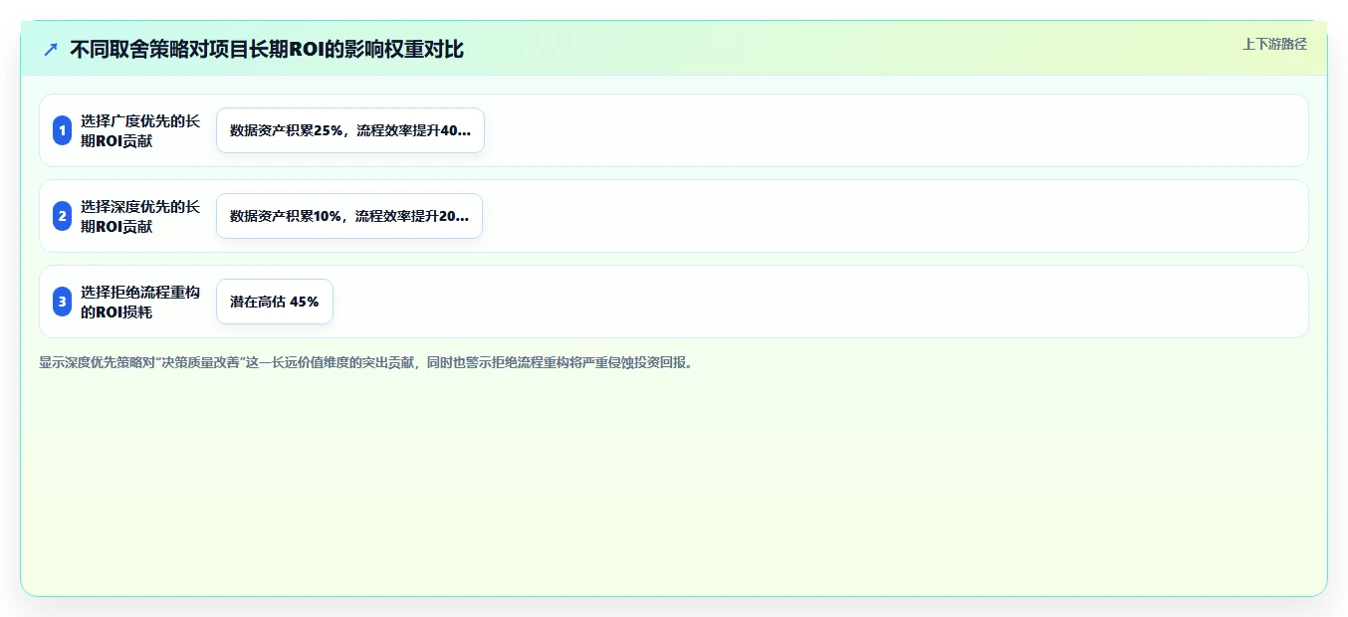Click the title 不同取舍策略对项目长期ROI的影响权重对比
This screenshot has width=1348, height=617.
pyautogui.click(x=267, y=49)
